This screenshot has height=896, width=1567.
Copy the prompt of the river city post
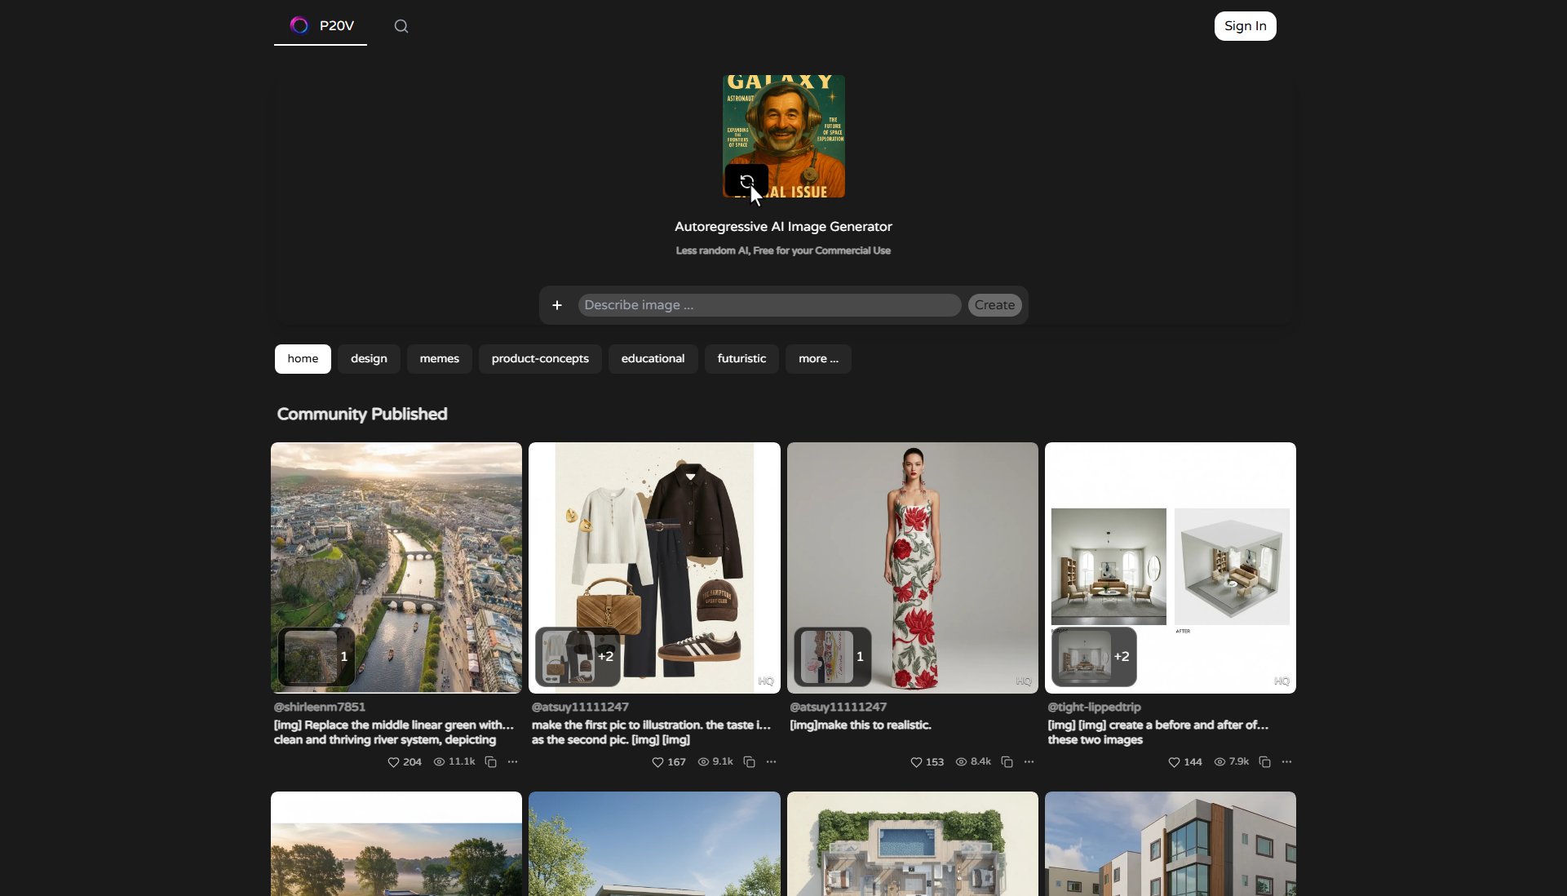490,762
